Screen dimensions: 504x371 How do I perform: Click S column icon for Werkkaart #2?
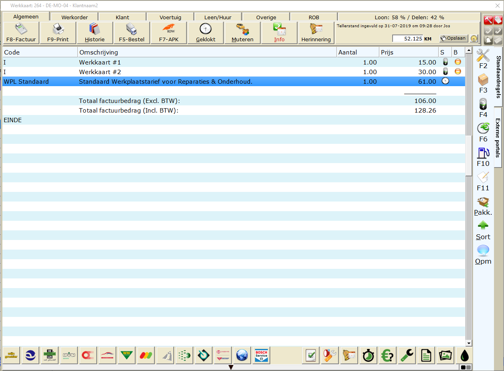[445, 72]
